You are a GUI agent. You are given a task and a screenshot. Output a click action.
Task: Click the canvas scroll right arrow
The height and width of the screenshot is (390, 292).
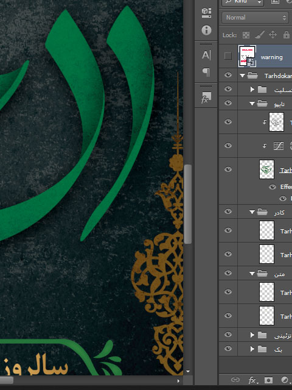[x=178, y=381]
